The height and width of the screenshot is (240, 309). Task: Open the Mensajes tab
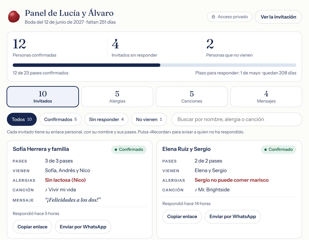point(266,97)
